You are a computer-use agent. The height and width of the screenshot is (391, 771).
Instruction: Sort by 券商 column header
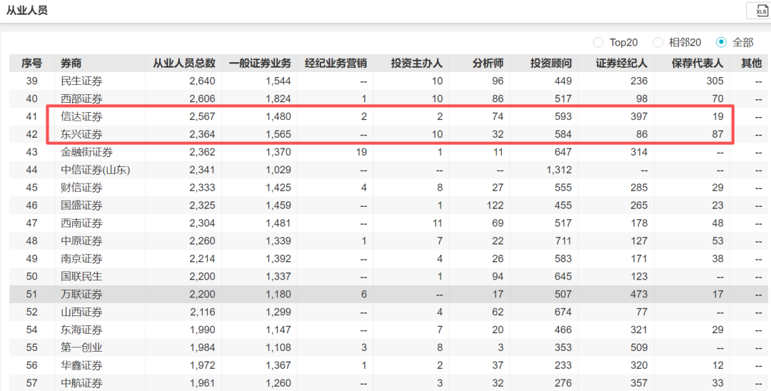71,64
